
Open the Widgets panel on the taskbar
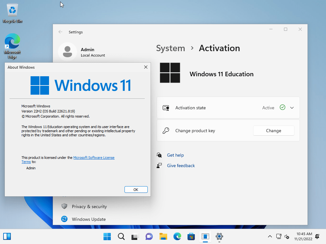click(7, 236)
